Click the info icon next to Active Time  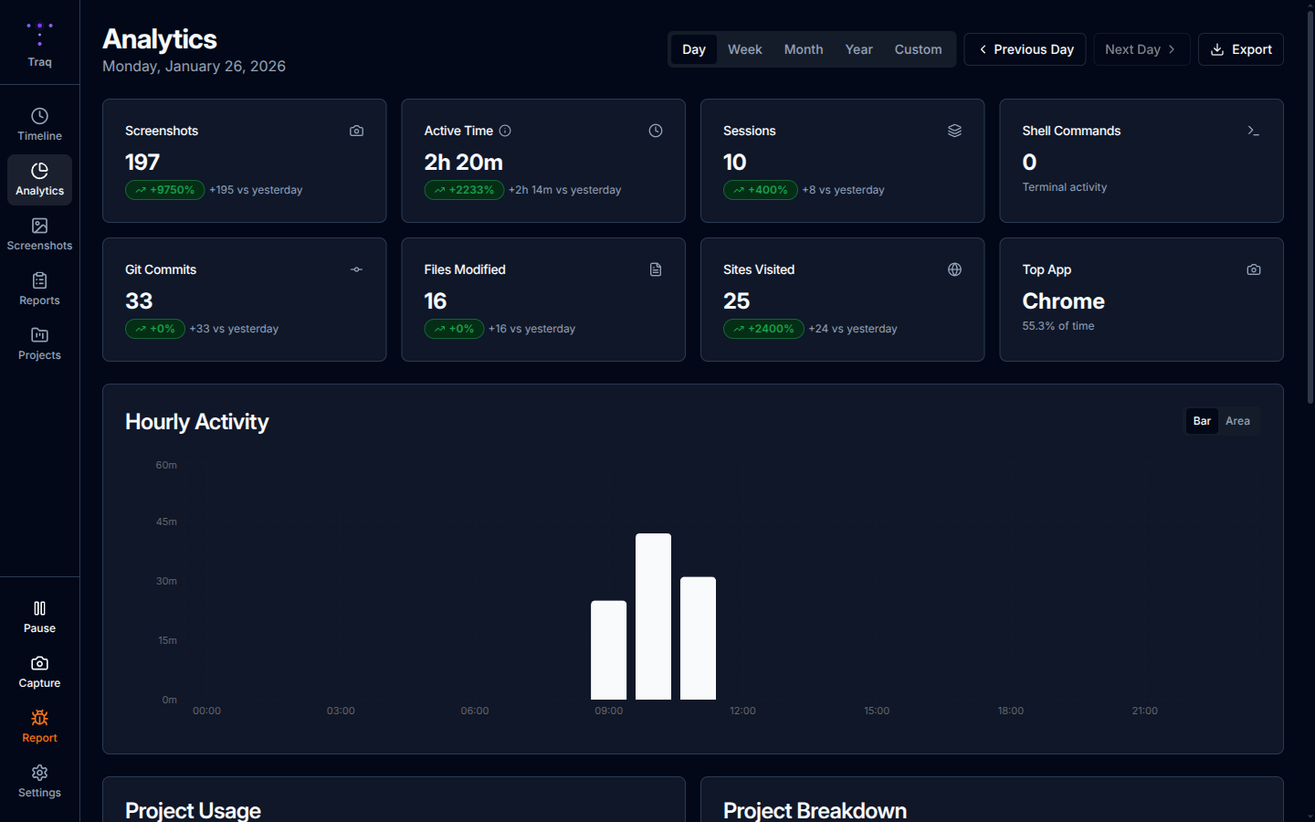click(504, 131)
